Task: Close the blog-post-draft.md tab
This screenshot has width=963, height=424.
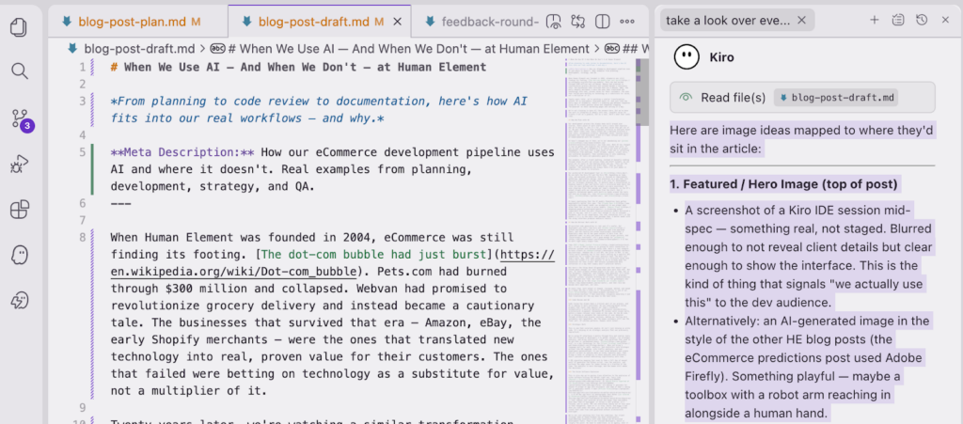Action: click(397, 22)
